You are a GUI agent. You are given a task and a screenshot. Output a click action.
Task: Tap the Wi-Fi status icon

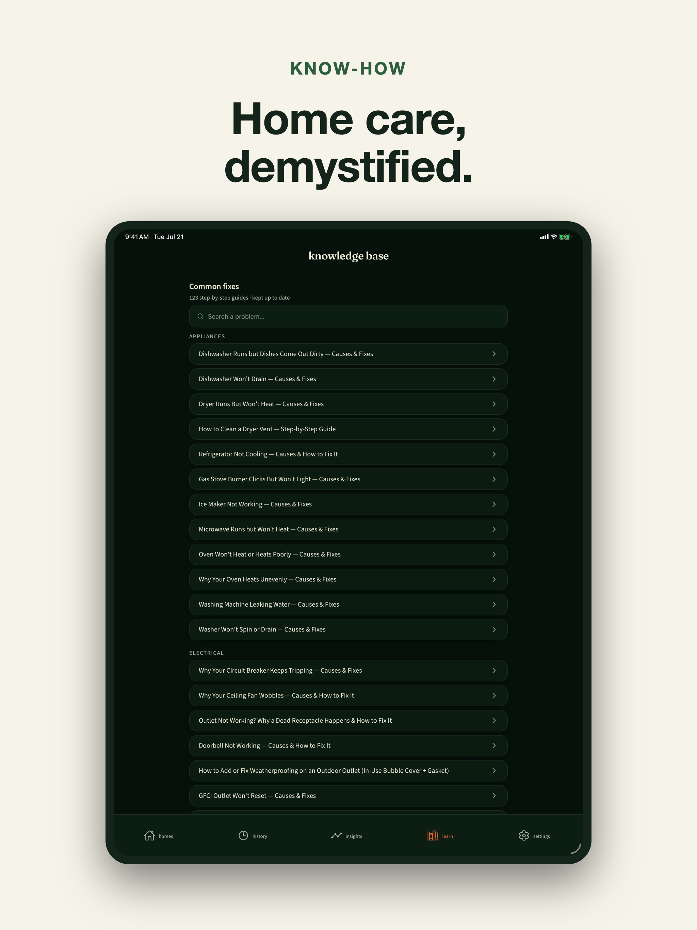pyautogui.click(x=554, y=237)
